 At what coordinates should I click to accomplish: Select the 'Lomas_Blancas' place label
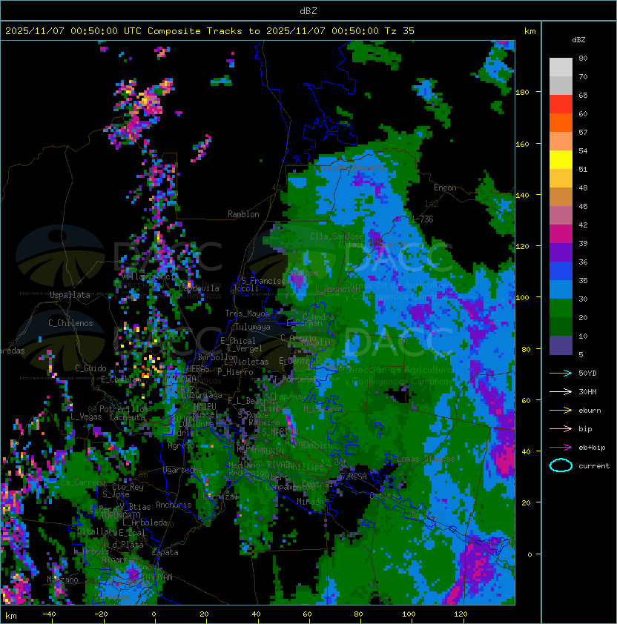pos(426,459)
